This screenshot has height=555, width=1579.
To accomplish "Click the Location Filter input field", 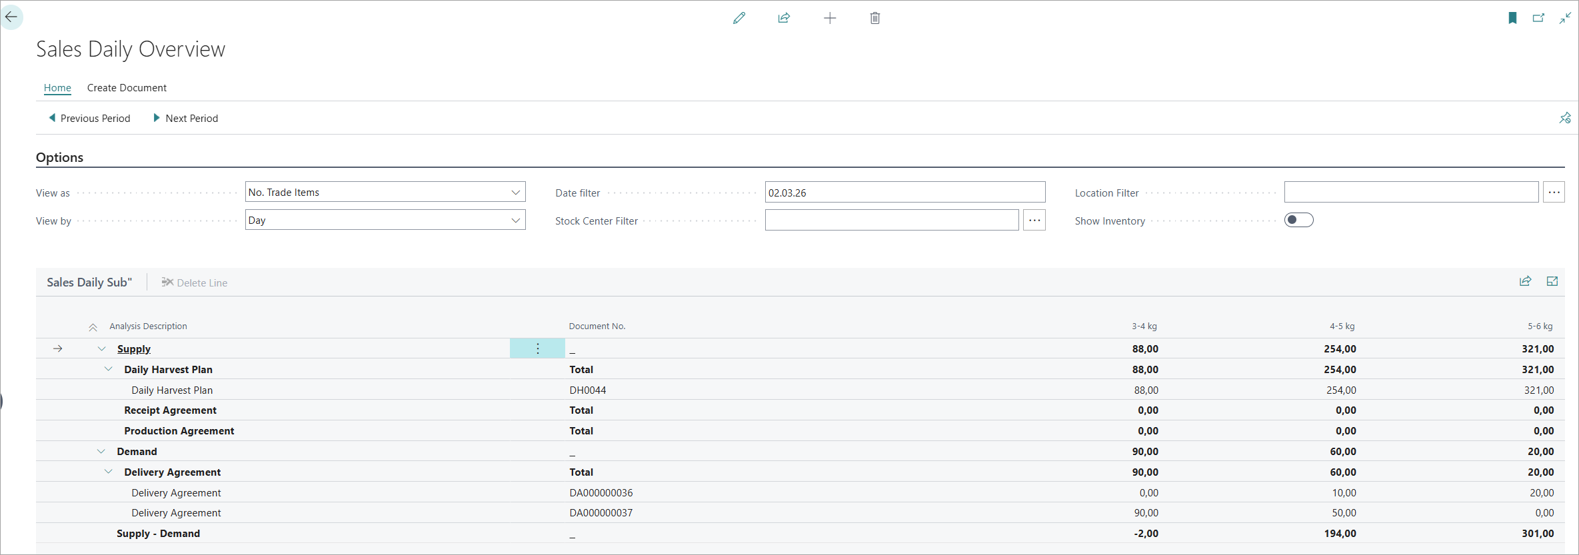I will [1411, 192].
